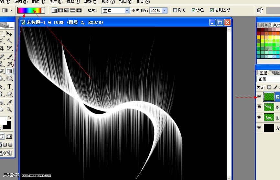The height and width of the screenshot is (180, 280).
Task: Select the Clone Stamp tool
Action: pos(2,64)
